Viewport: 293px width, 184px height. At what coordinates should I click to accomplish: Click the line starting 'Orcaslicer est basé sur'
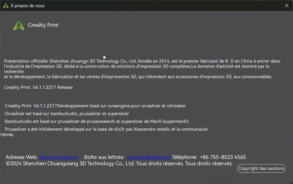click(x=67, y=114)
